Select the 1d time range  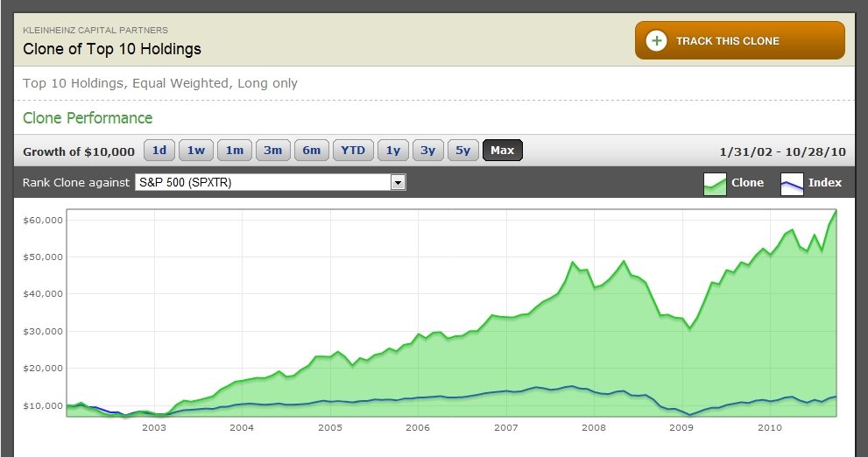coord(159,151)
